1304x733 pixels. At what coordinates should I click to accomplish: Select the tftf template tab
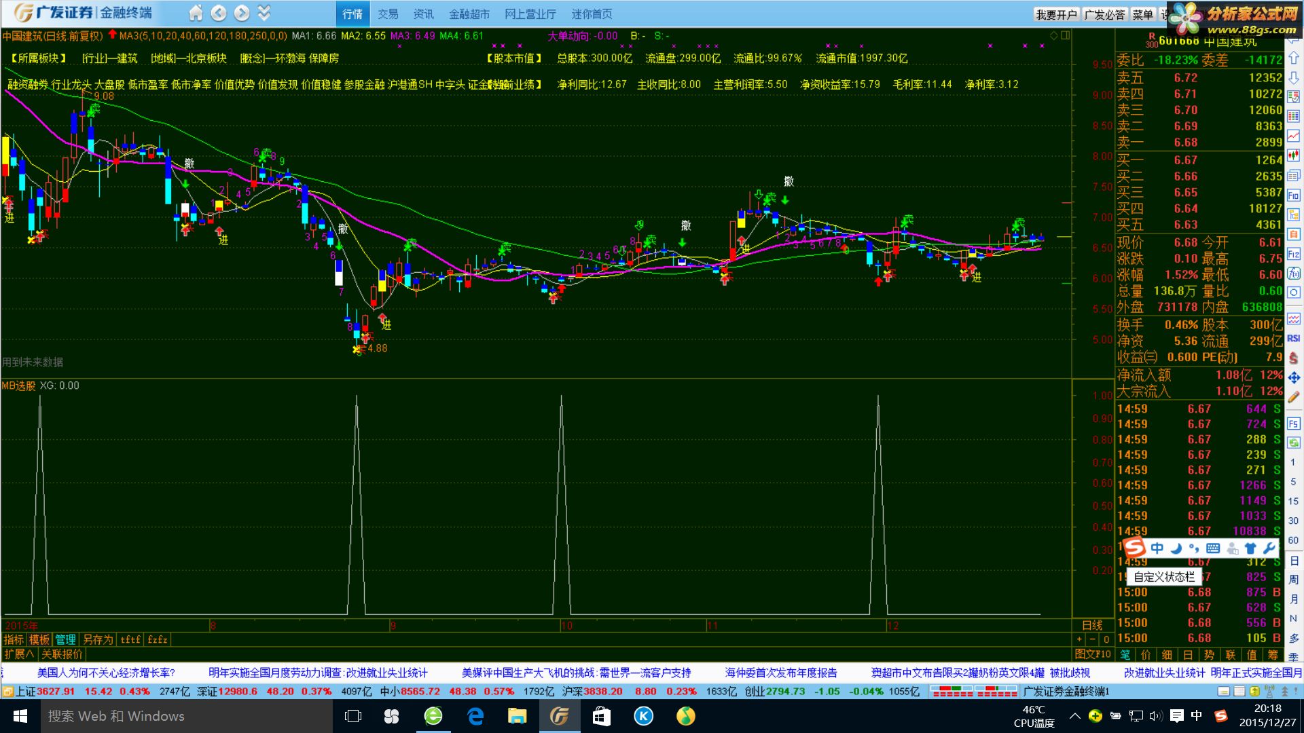click(x=130, y=640)
